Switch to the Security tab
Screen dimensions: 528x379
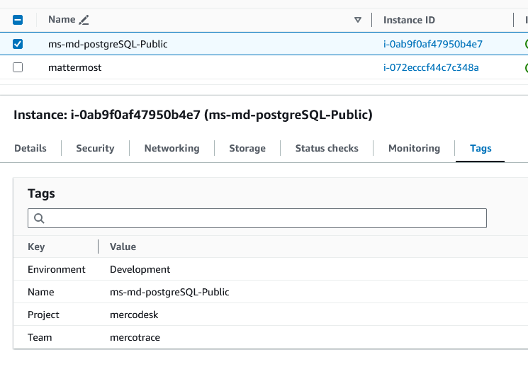click(95, 149)
